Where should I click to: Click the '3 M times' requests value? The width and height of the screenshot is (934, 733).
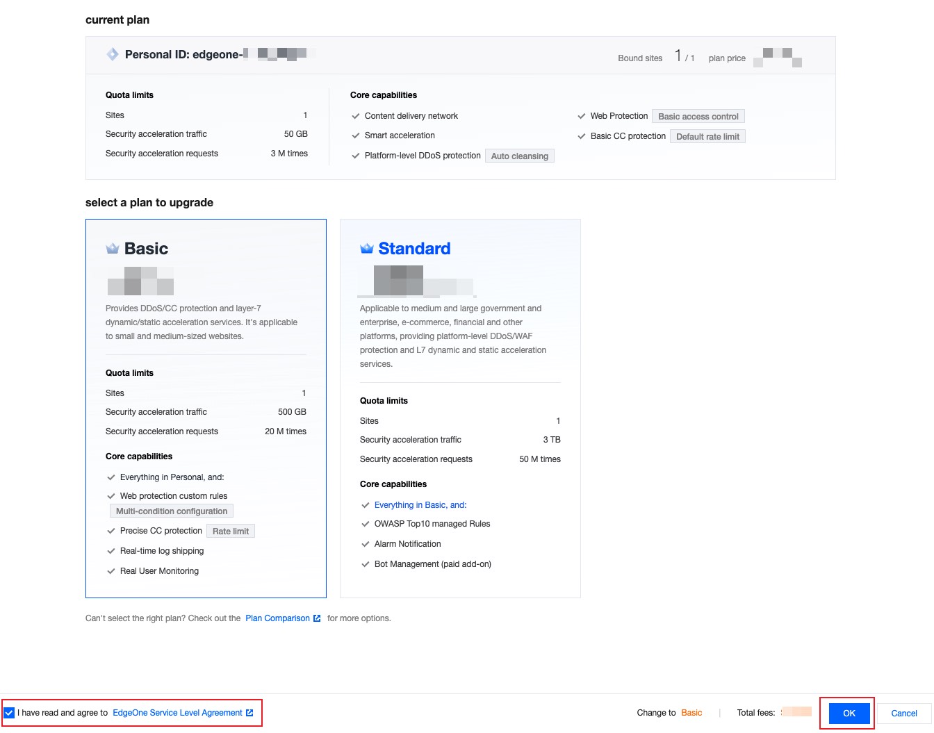coord(289,154)
